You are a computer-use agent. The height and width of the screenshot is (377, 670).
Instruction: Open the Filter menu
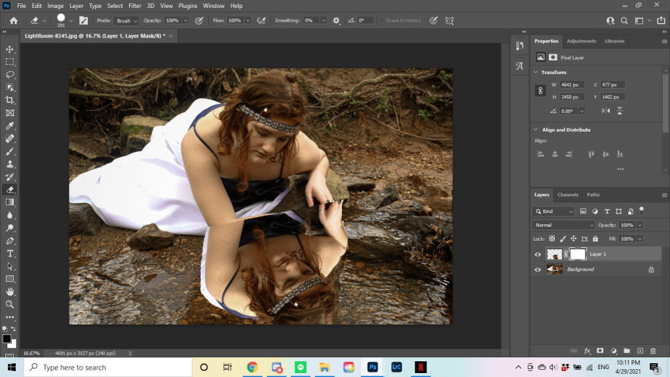point(134,6)
